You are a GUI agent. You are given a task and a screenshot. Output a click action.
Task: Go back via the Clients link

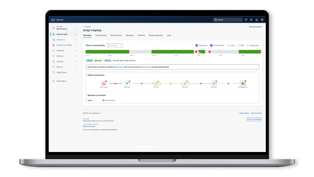tap(88, 26)
